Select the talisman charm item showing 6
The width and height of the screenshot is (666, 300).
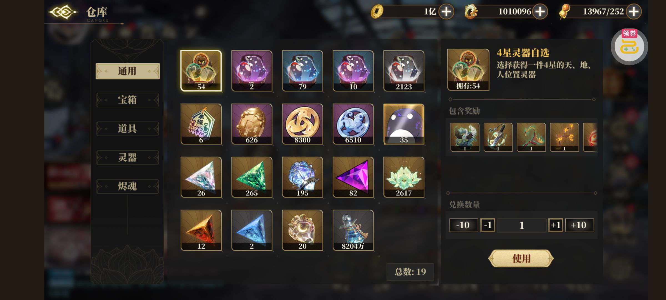[x=201, y=124]
